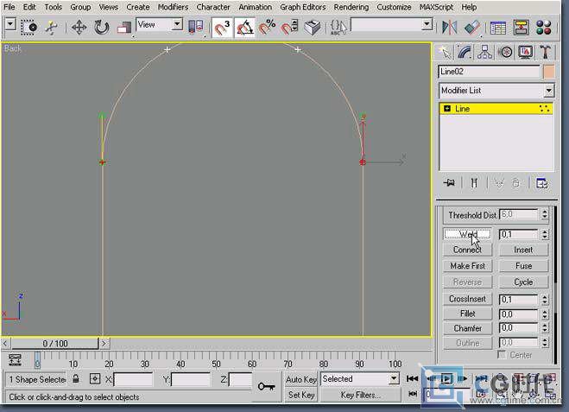Adjust the Fillet value spinner arrows

pos(544,314)
